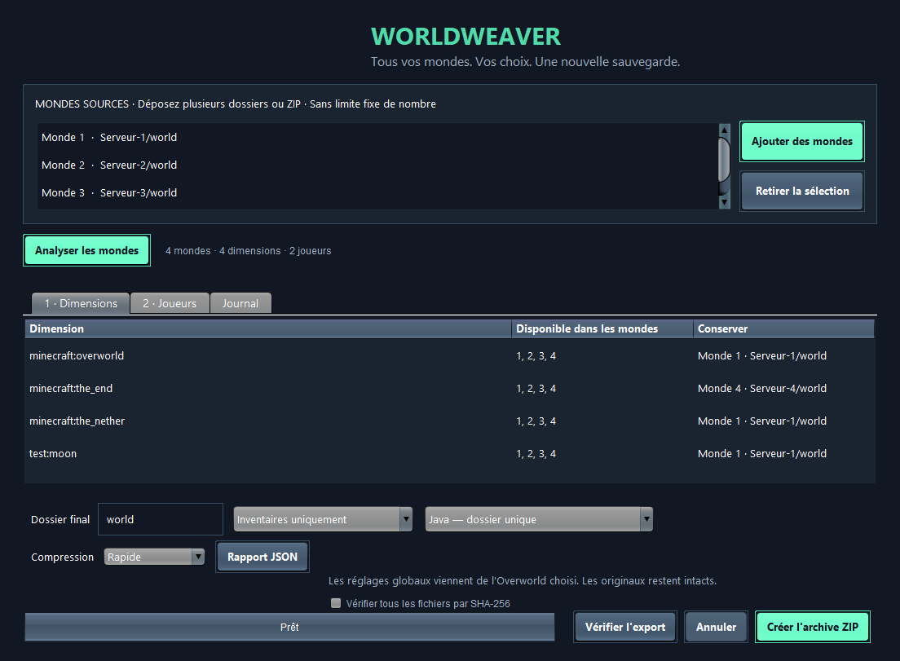This screenshot has width=900, height=661.
Task: Select the minecraft:the_end row
Action: [449, 389]
